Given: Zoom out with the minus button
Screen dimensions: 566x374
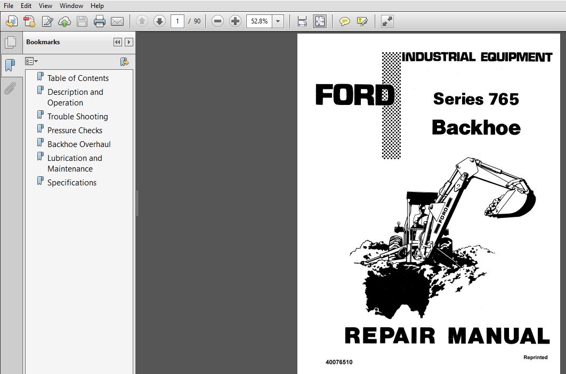Looking at the screenshot, I should (x=217, y=21).
